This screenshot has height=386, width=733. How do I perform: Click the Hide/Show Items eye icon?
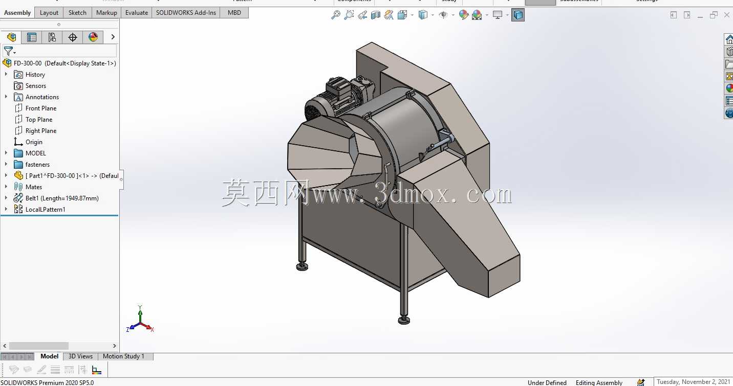pyautogui.click(x=443, y=15)
